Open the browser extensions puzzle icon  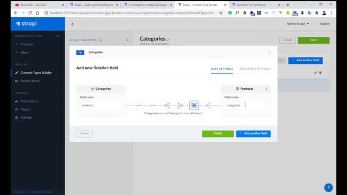(x=317, y=13)
